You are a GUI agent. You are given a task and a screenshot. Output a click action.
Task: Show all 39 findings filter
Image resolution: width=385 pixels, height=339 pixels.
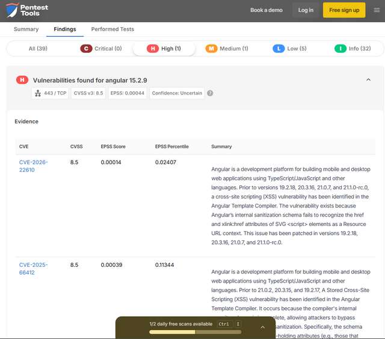38,49
